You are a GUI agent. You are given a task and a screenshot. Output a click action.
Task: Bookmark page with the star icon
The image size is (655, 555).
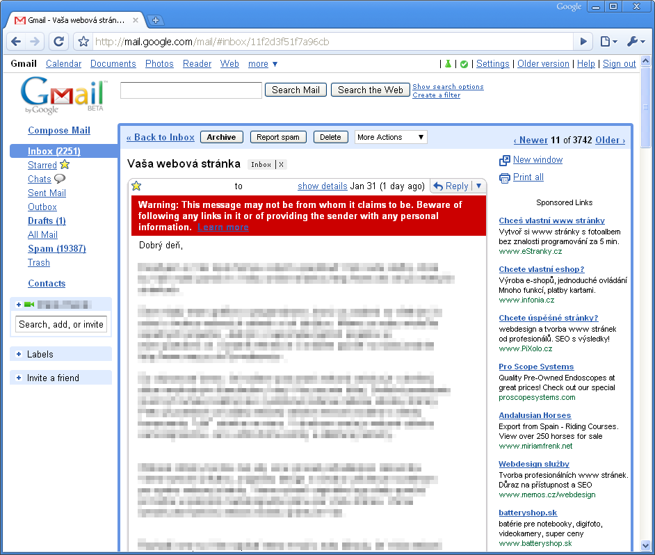tap(83, 42)
